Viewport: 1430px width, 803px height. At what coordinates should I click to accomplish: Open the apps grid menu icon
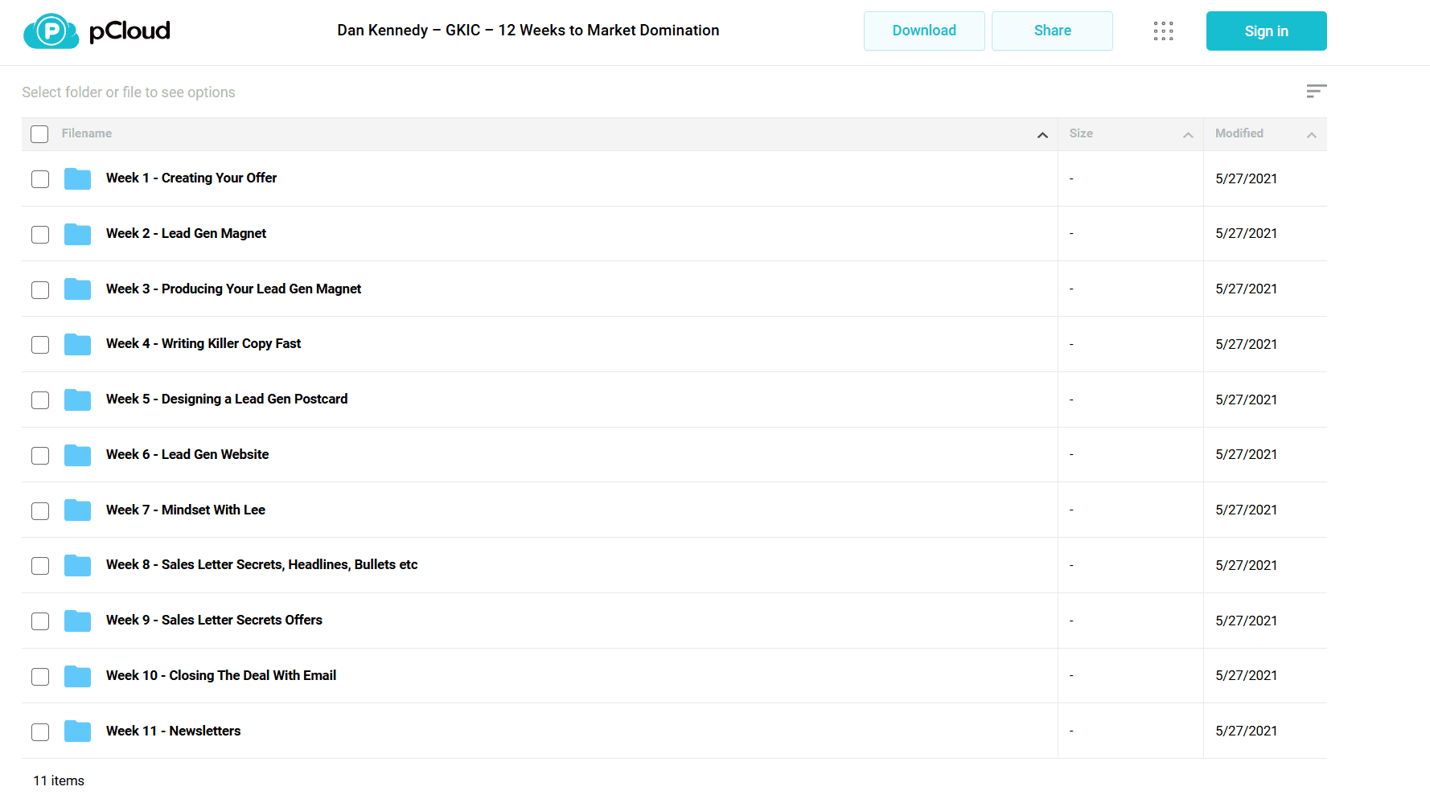pyautogui.click(x=1163, y=31)
